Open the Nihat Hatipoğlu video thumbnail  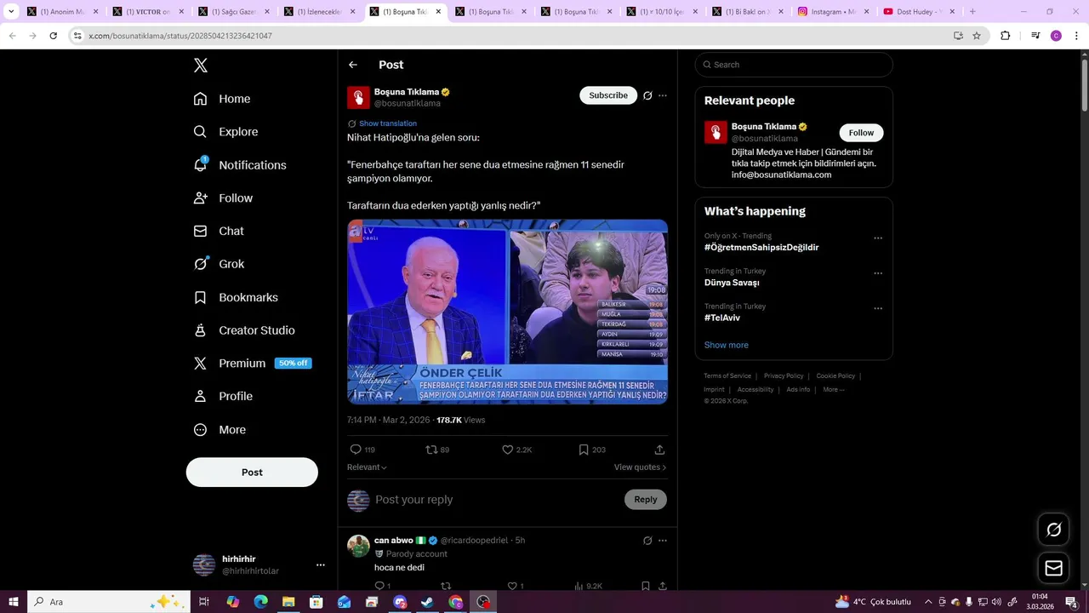[x=507, y=312]
